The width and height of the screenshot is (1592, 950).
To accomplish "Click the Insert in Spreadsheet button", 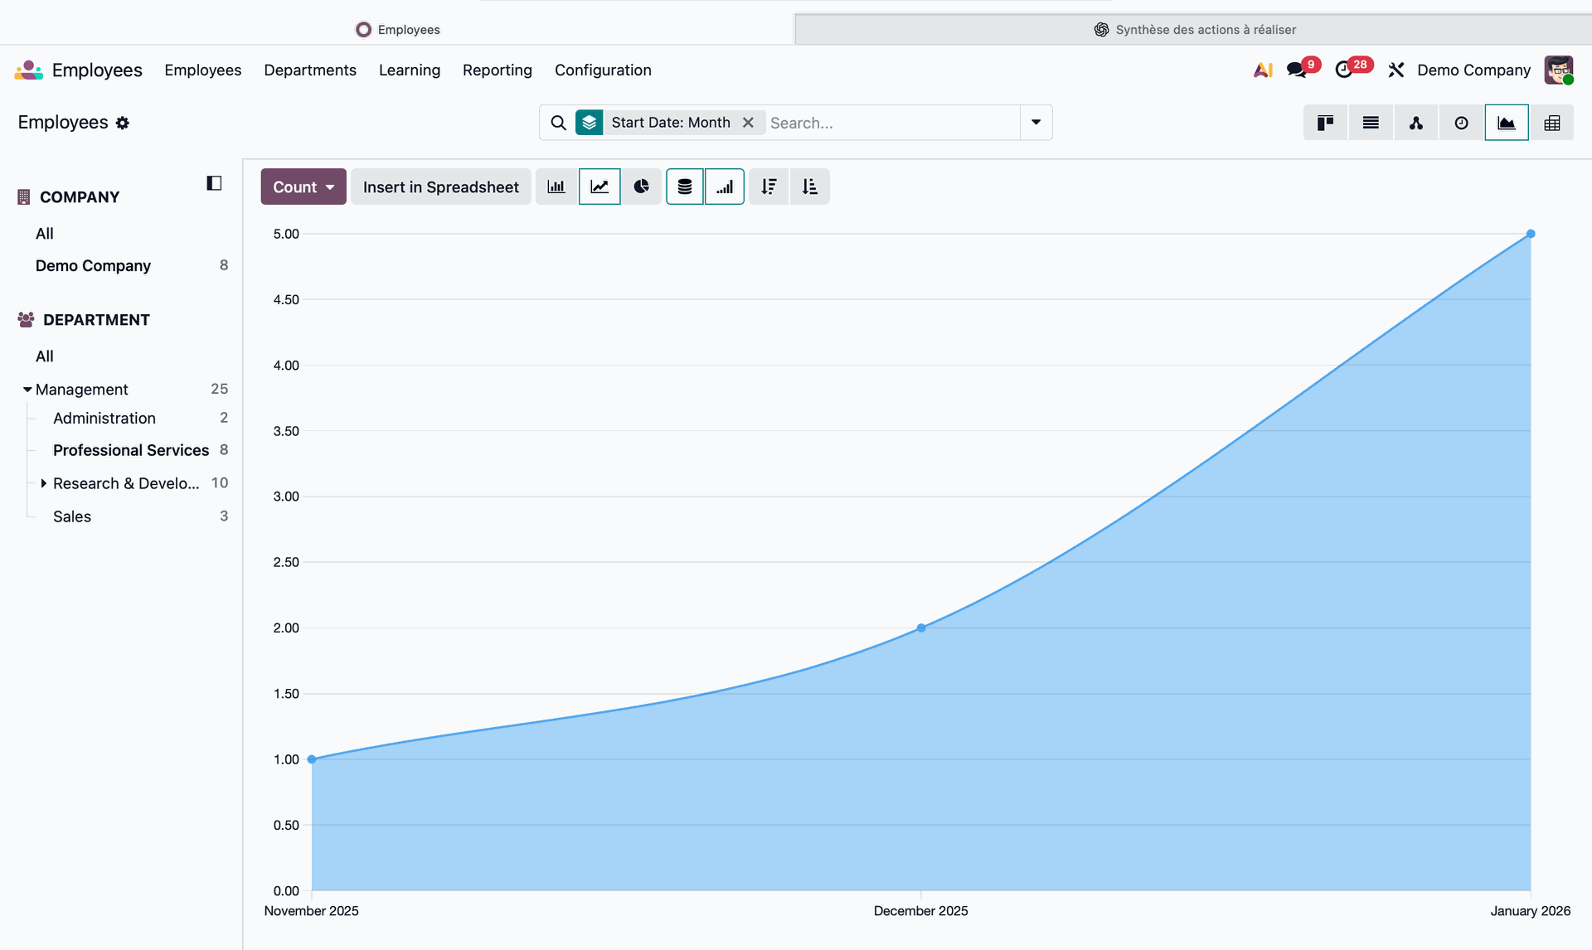I will (440, 187).
